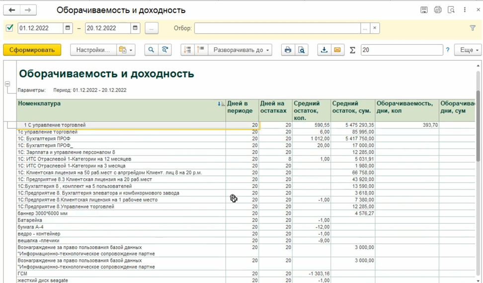Open preview icon in the title bar
The width and height of the screenshot is (483, 283).
click(x=451, y=10)
